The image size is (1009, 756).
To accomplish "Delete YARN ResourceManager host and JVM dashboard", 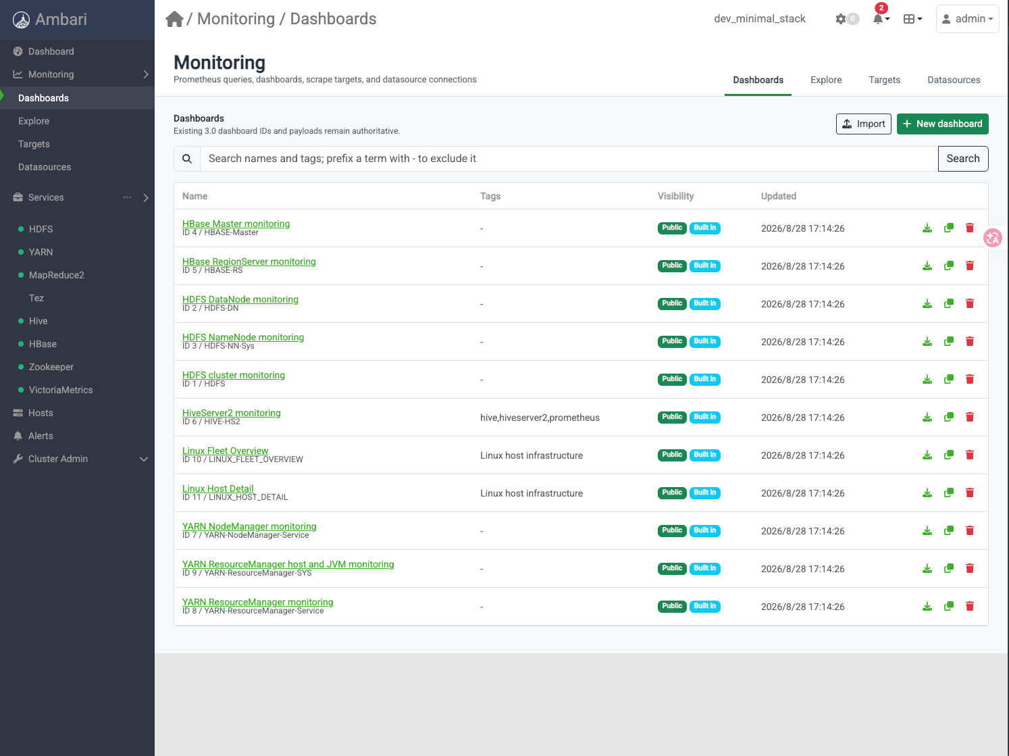I will click(x=970, y=569).
